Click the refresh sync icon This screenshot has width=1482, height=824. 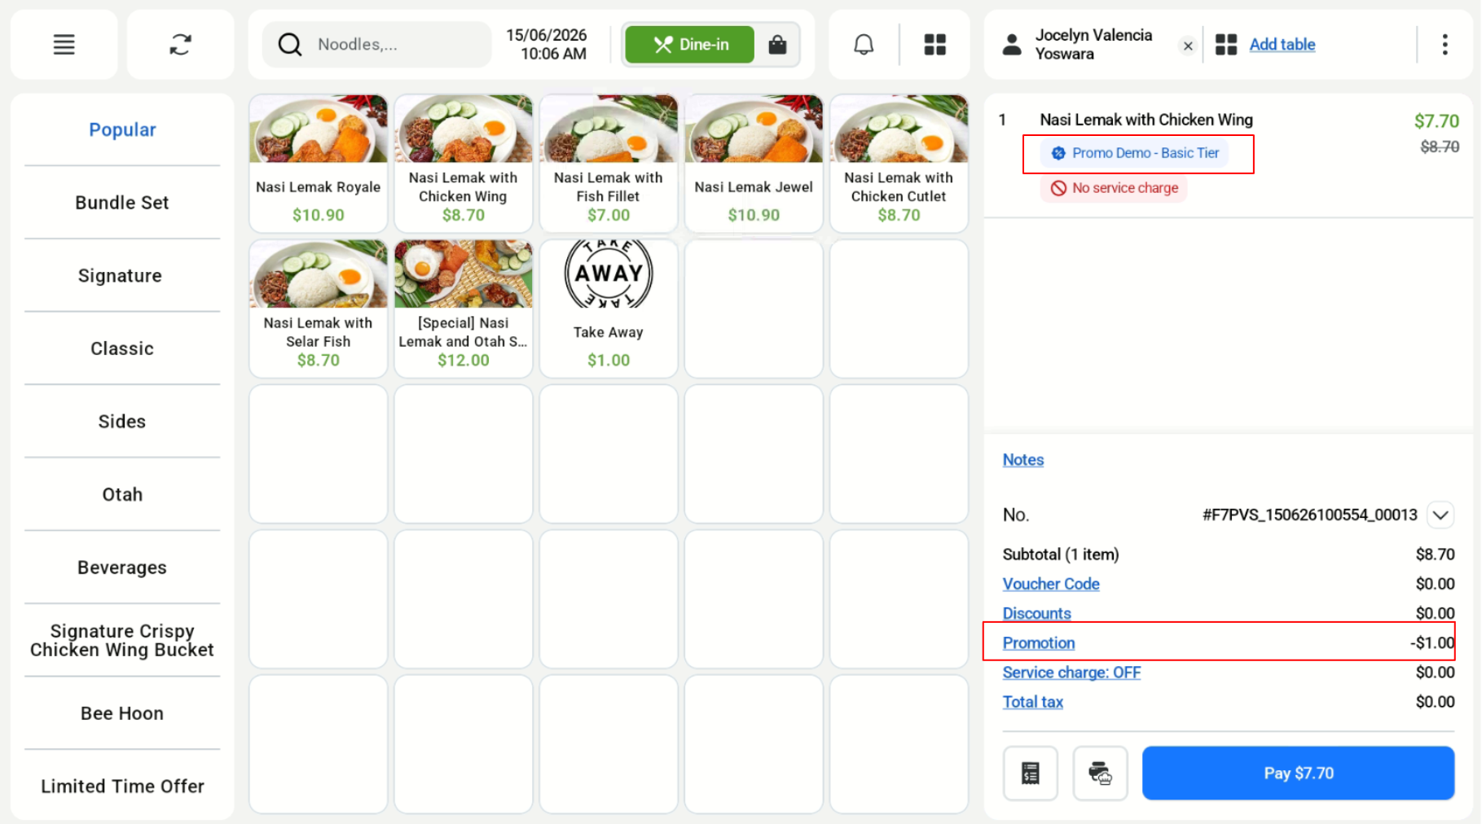pyautogui.click(x=180, y=45)
